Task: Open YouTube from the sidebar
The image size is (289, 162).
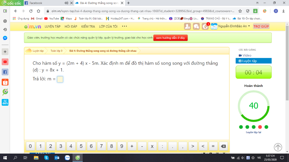Action: click(5, 62)
